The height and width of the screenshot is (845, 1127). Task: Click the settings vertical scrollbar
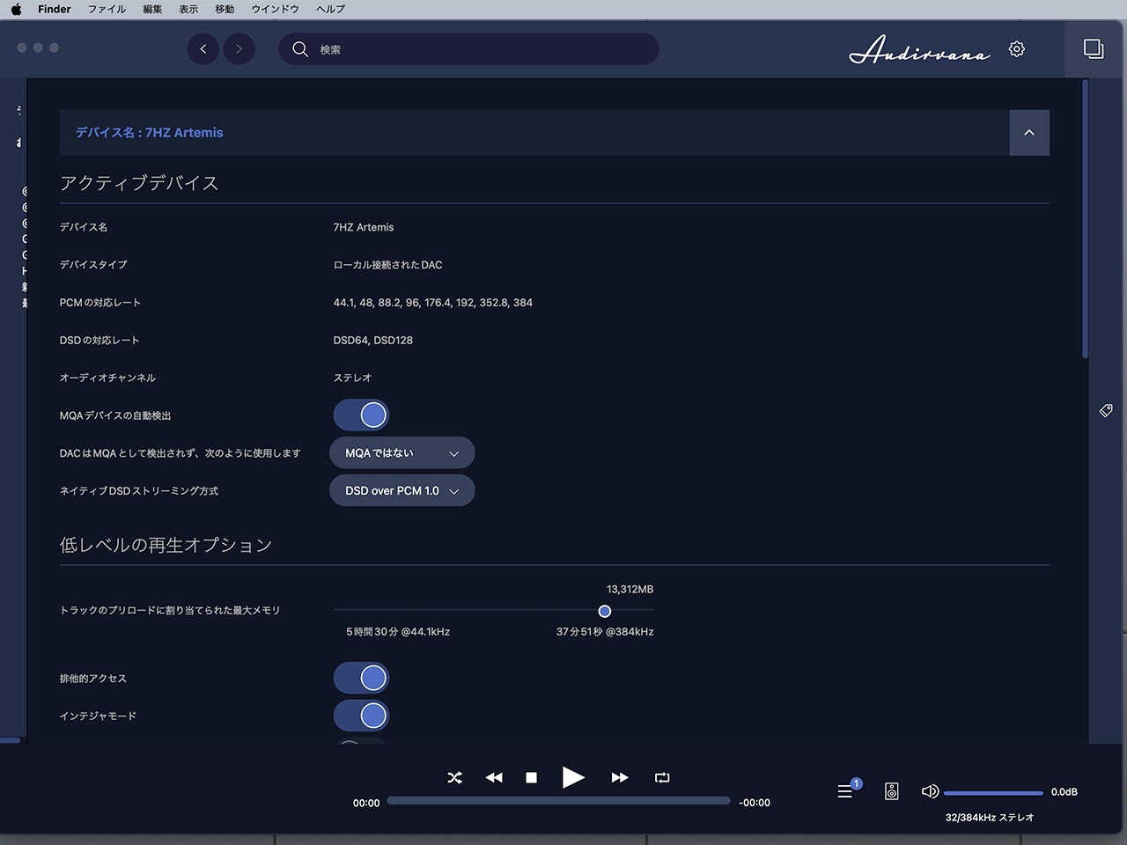[1086, 219]
